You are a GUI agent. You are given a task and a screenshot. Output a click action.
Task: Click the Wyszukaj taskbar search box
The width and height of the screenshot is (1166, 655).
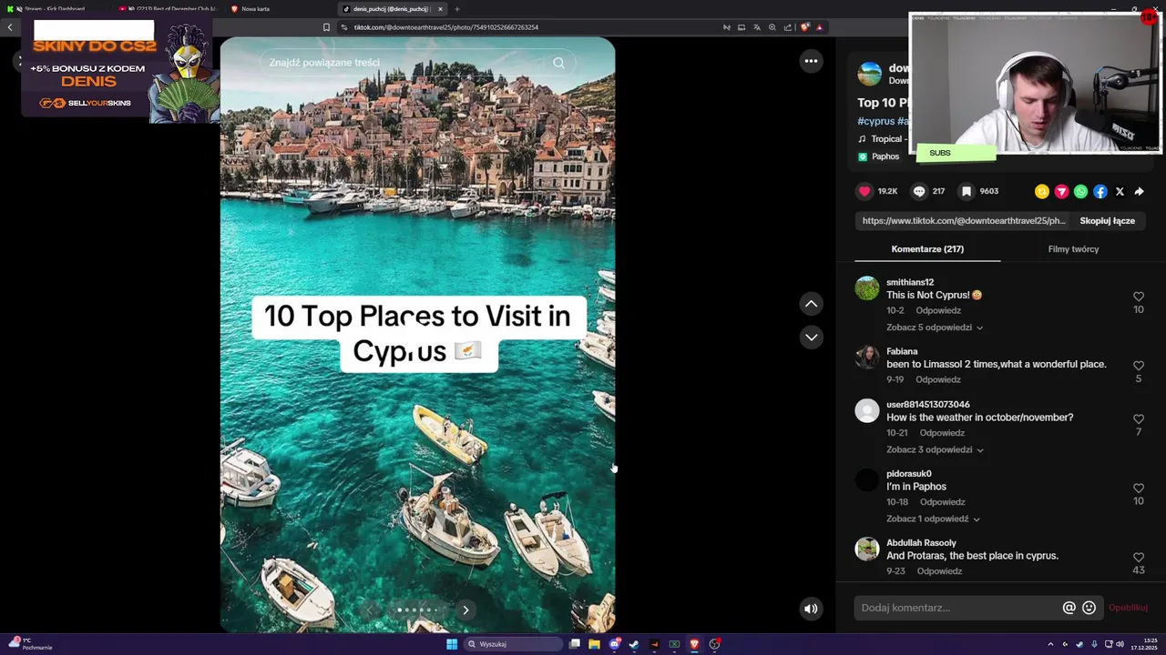click(x=513, y=644)
